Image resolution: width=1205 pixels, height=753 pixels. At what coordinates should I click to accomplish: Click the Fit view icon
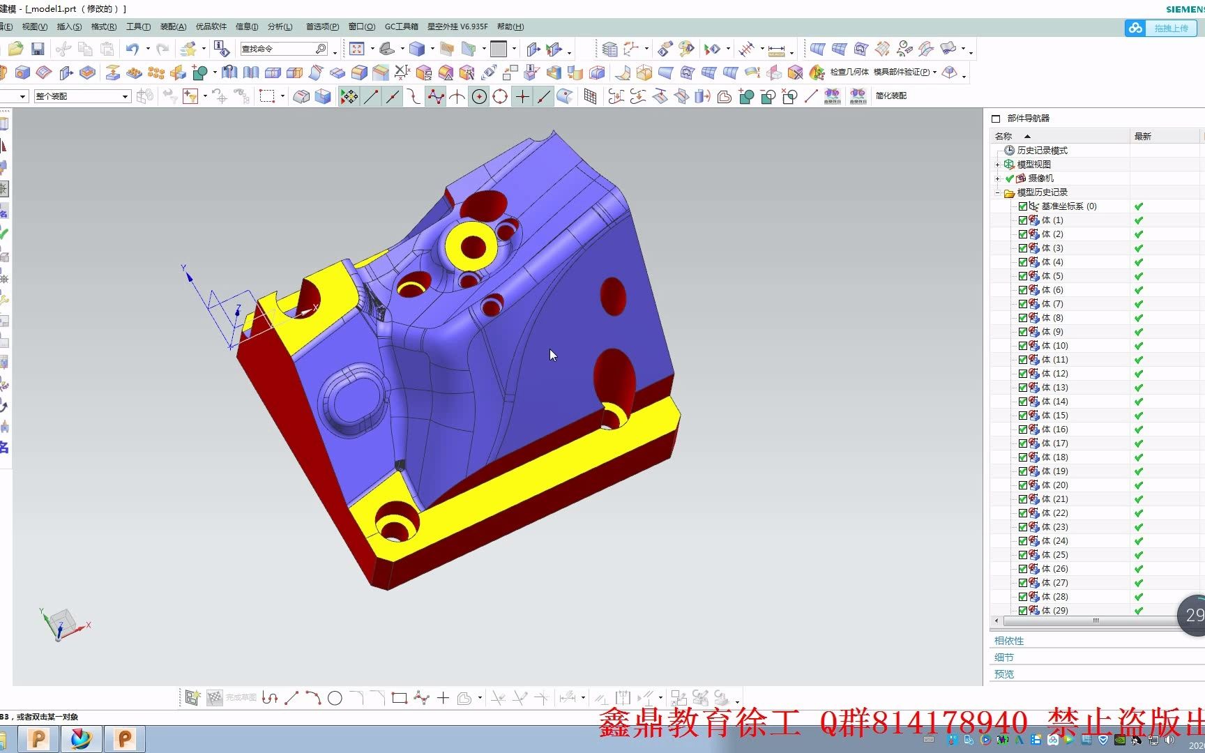point(357,49)
